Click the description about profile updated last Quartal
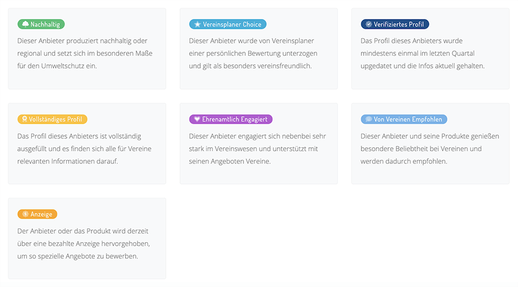This screenshot has height=287, width=518. tap(422, 53)
